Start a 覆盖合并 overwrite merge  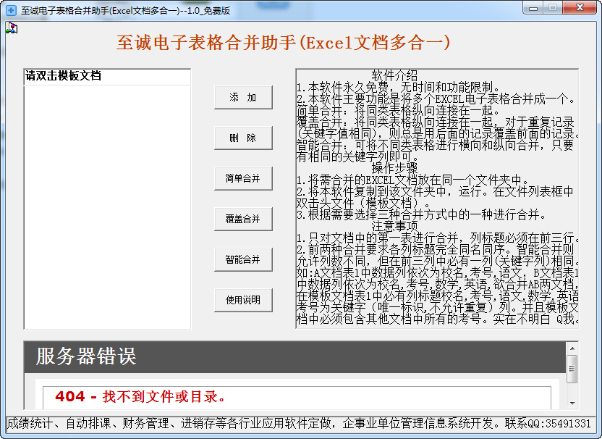(243, 218)
